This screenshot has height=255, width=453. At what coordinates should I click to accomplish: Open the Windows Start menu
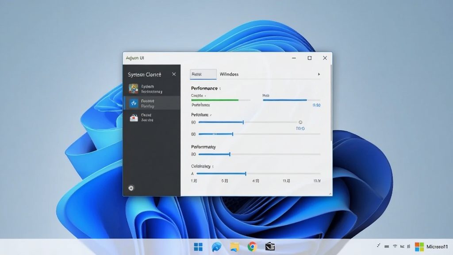click(x=198, y=247)
